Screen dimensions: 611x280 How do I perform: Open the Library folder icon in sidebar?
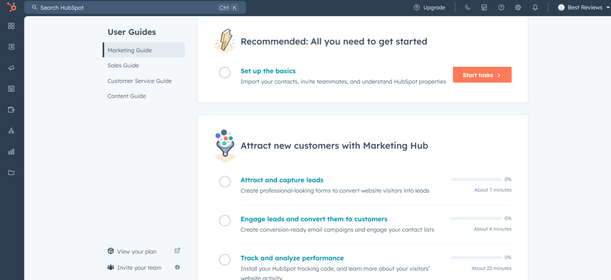click(11, 172)
